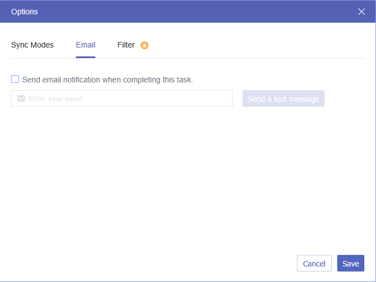Click the blue underline beneath the Email tab

pyautogui.click(x=85, y=57)
